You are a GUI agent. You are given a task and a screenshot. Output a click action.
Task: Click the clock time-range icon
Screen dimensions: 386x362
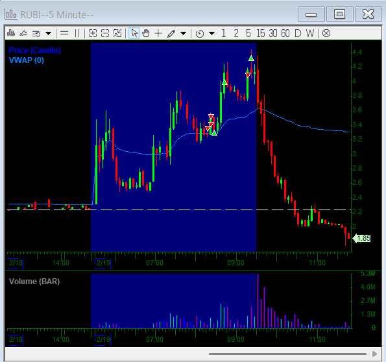tap(200, 34)
